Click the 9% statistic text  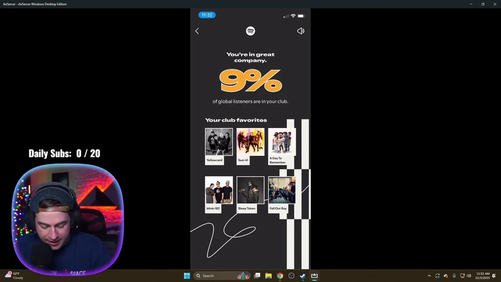[250, 81]
